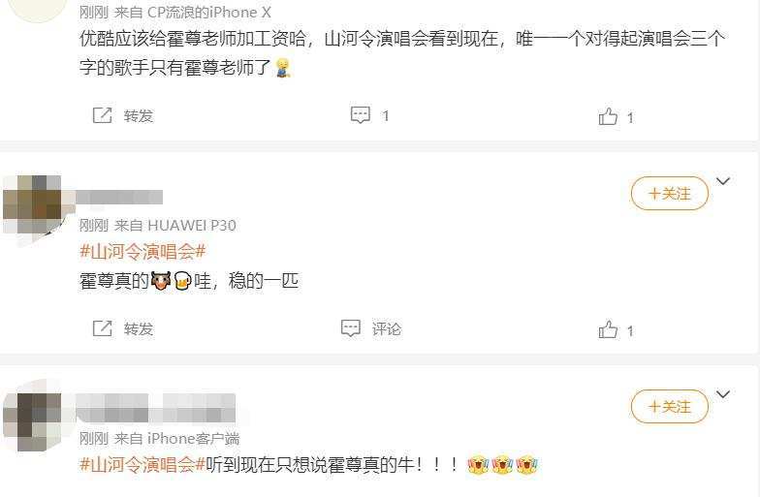The height and width of the screenshot is (497, 760).
Task: Like the HUAWEI P30 post
Action: (608, 329)
